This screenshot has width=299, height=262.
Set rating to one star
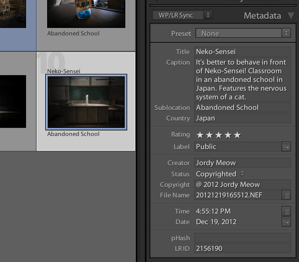pos(200,135)
